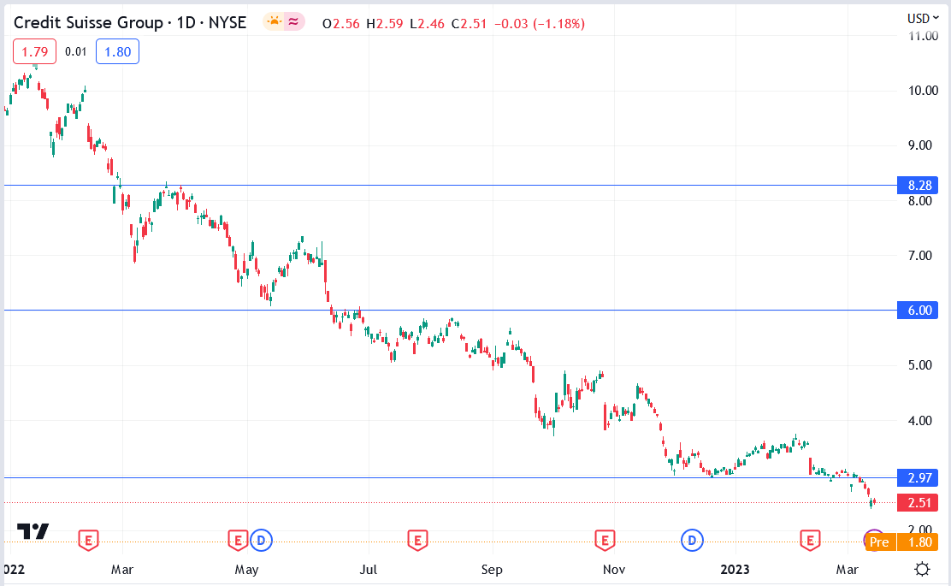
Task: Open the February 2022 earnings marker
Action: (89, 540)
